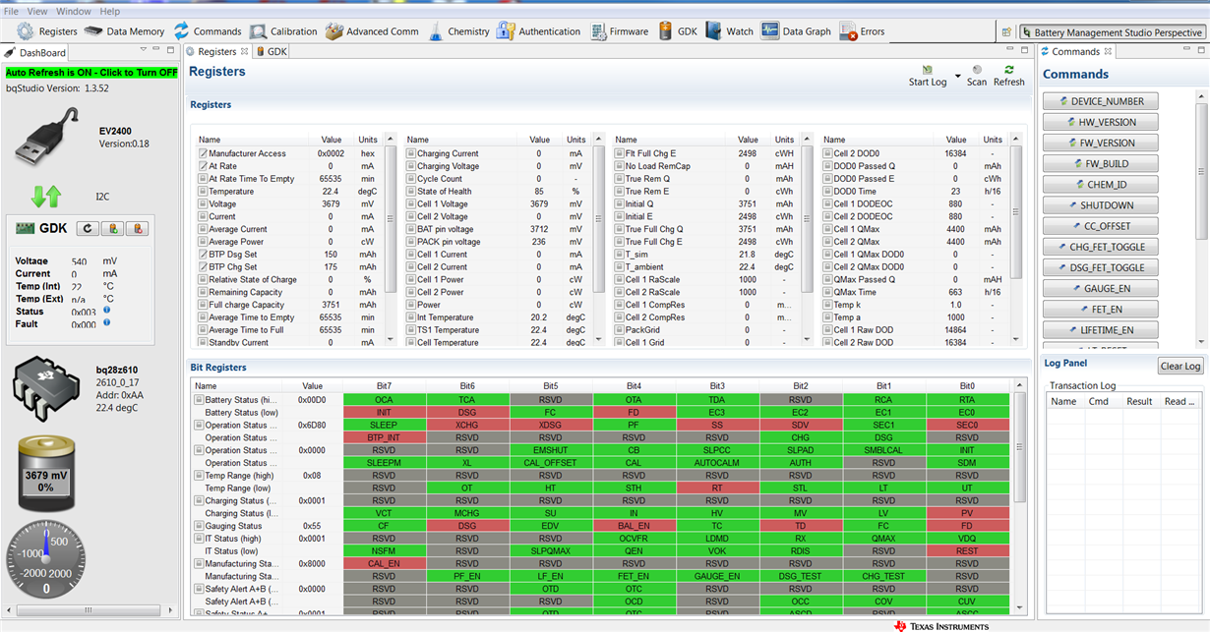Click the Scan icon in the Registers header
Image resolution: width=1210 pixels, height=632 pixels.
pos(977,70)
